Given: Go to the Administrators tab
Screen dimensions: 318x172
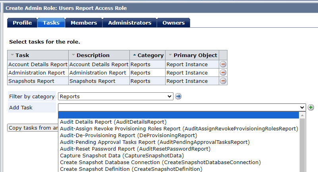Looking at the screenshot, I should point(129,23).
